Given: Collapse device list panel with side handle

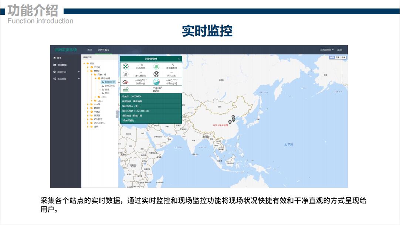Looking at the screenshot, I should coord(117,114).
